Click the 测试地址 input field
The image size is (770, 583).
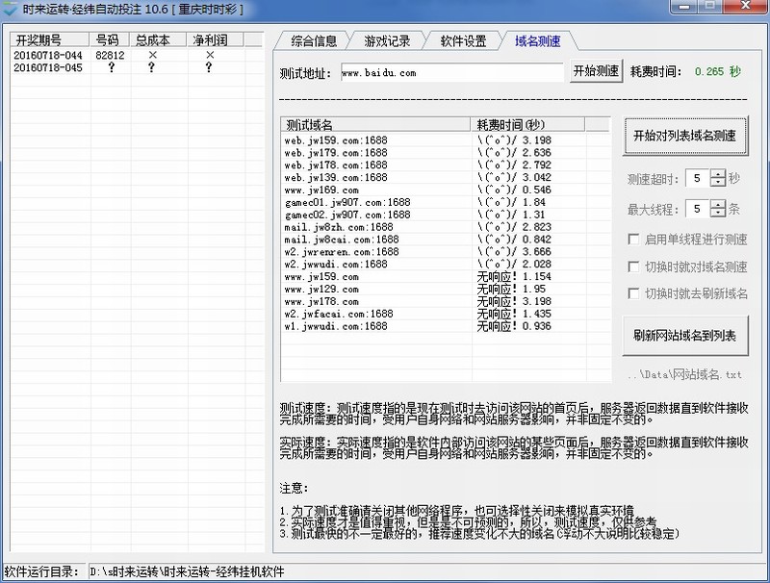click(x=451, y=73)
